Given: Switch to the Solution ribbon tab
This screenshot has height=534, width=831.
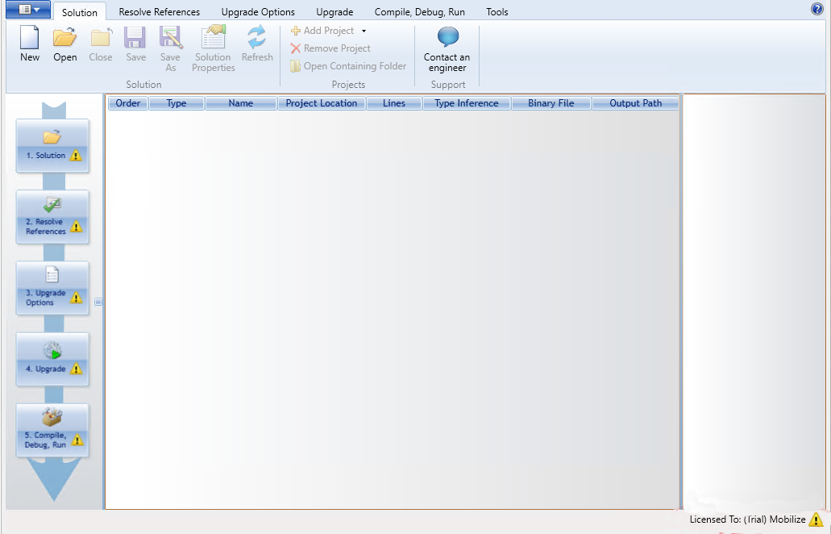Looking at the screenshot, I should point(80,12).
